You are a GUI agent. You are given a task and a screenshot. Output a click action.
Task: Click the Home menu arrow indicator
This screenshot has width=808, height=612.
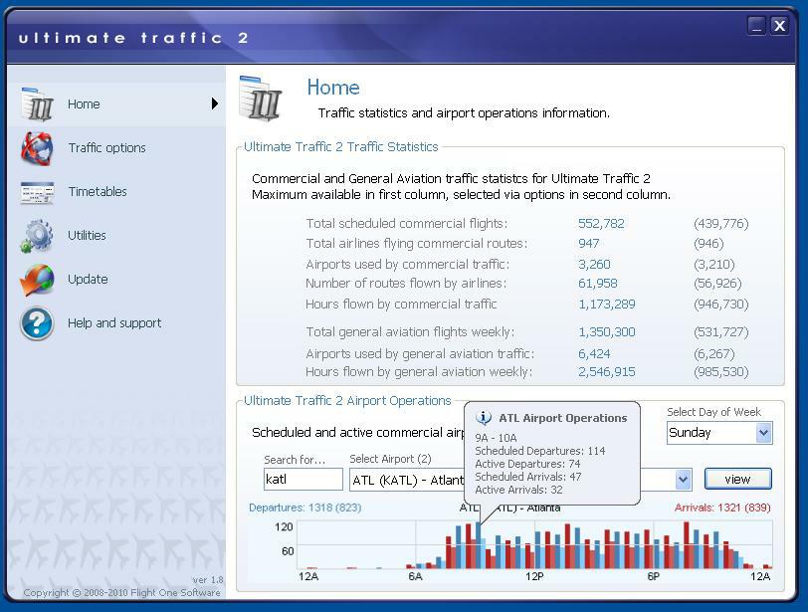[x=215, y=103]
